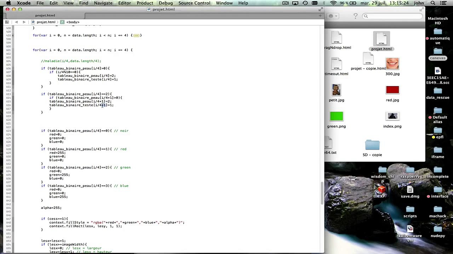This screenshot has height=254, width=453.
Task: Enter full screen for the Finder window
Action: point(421,9)
